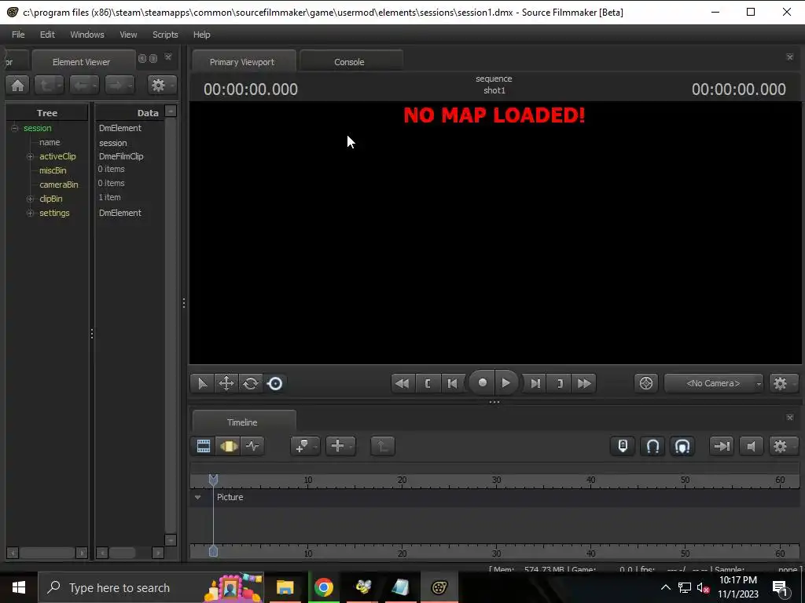This screenshot has height=603, width=805.
Task: Expand the activeClip node
Action: pos(31,156)
